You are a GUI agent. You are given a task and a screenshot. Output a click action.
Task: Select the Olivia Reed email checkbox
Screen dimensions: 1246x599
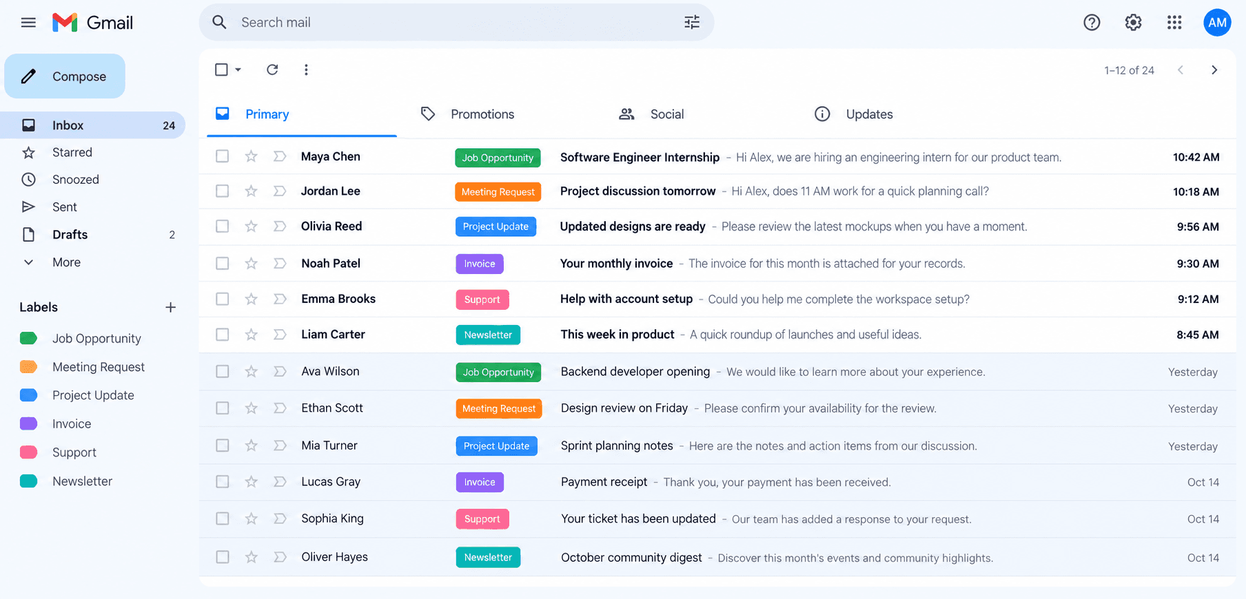click(x=222, y=226)
